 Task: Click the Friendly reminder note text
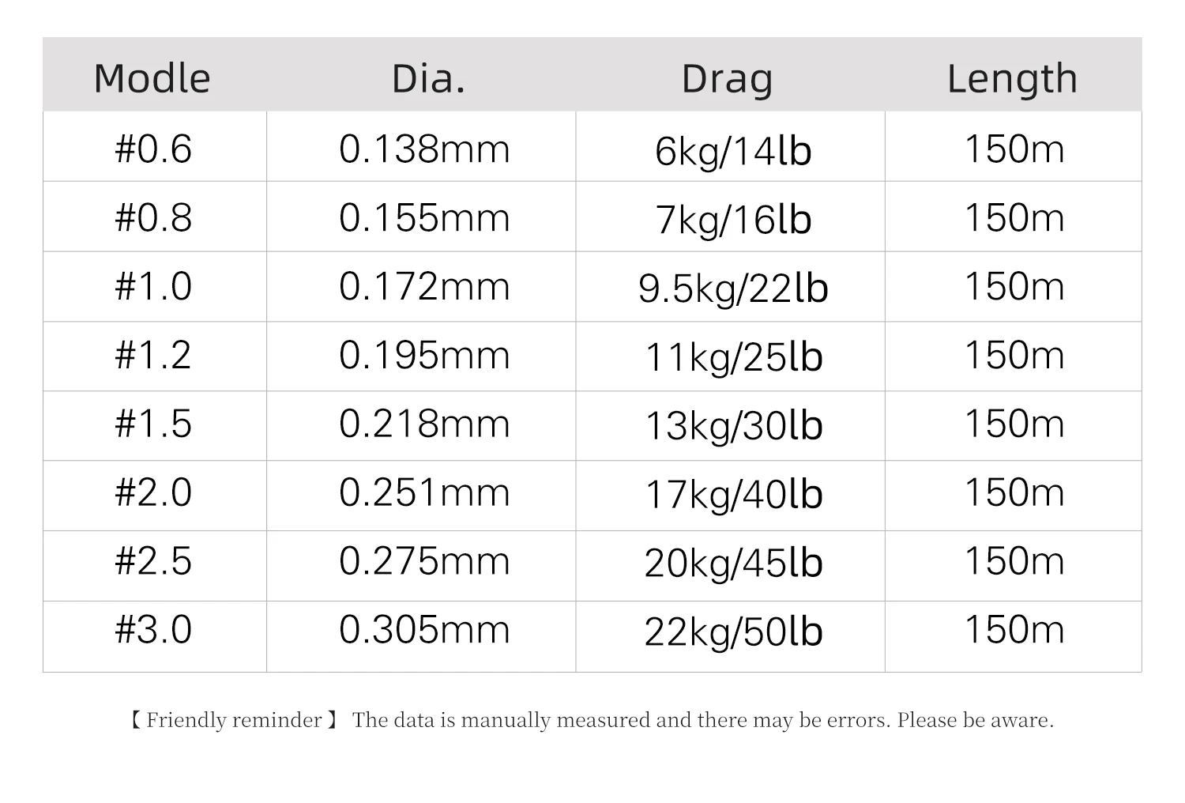(591, 720)
